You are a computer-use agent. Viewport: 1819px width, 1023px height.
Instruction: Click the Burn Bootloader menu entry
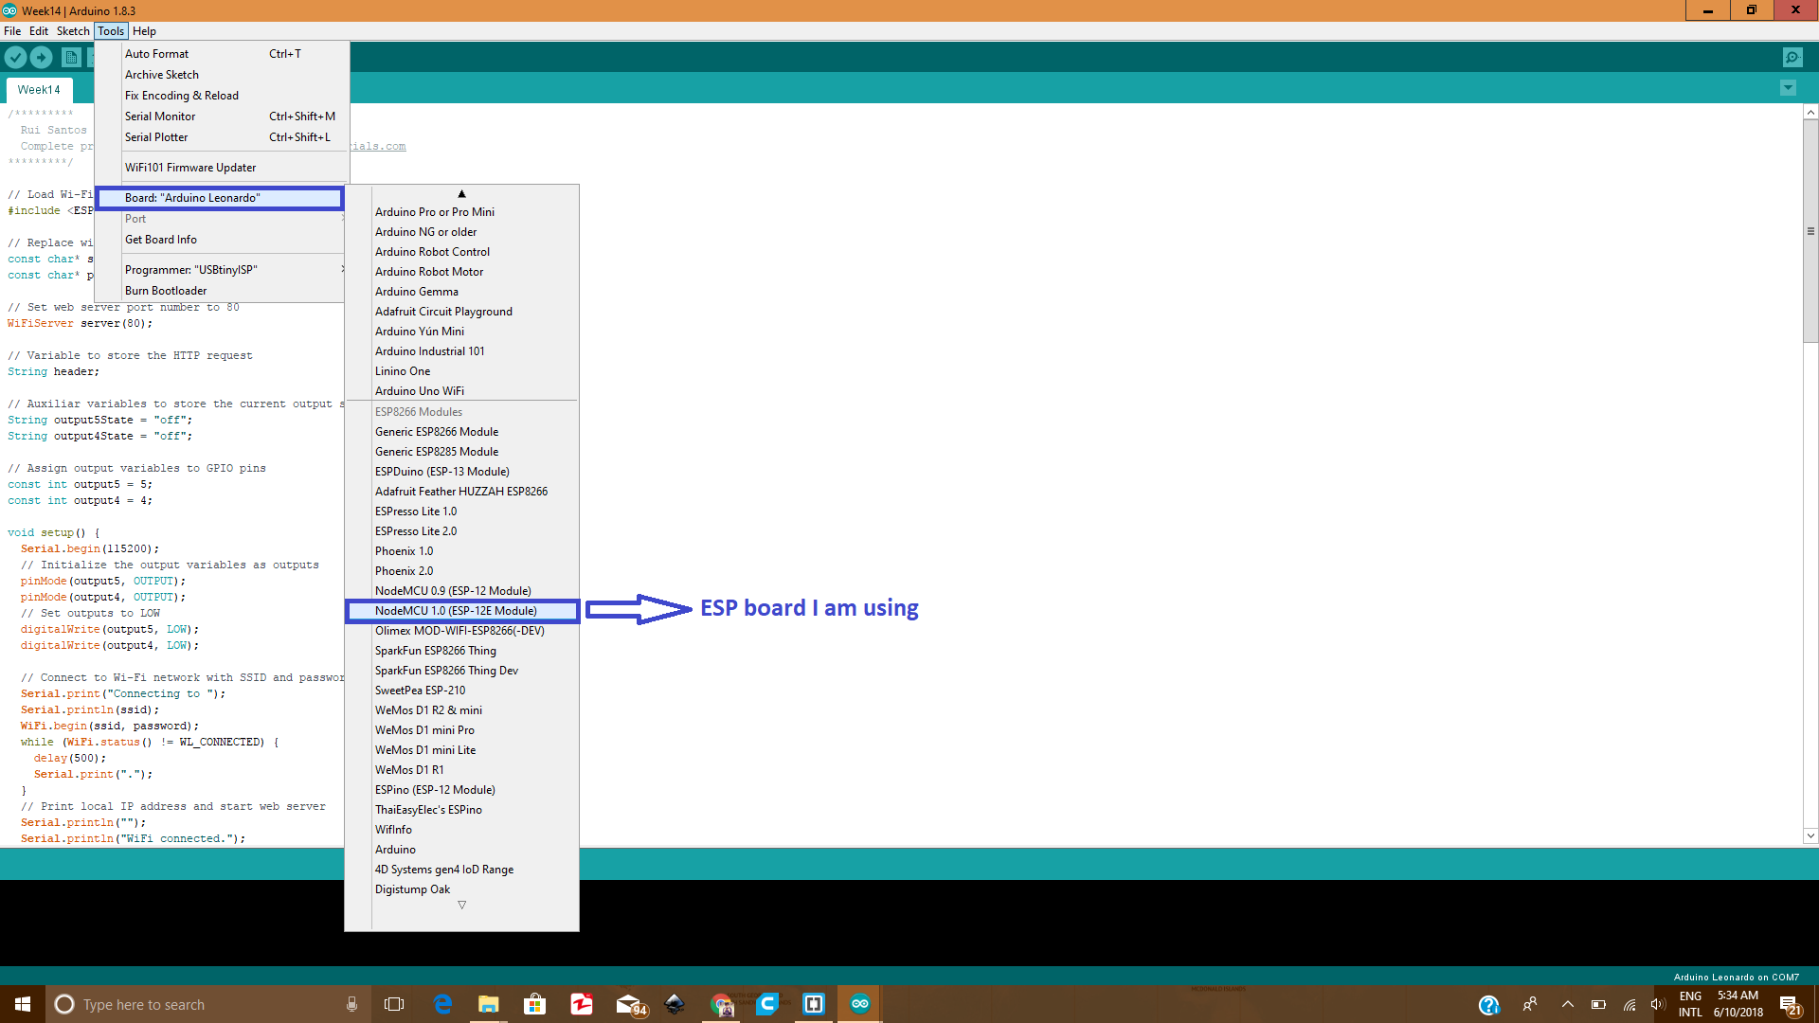166,291
